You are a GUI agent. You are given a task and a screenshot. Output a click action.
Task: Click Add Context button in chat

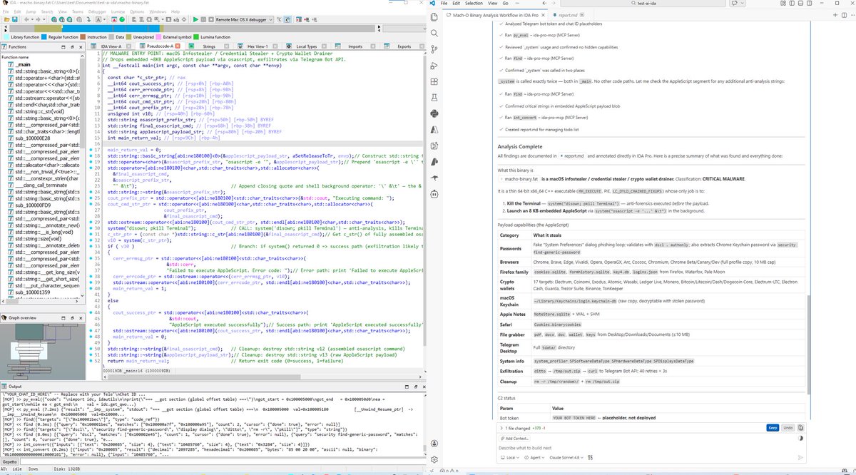516,438
